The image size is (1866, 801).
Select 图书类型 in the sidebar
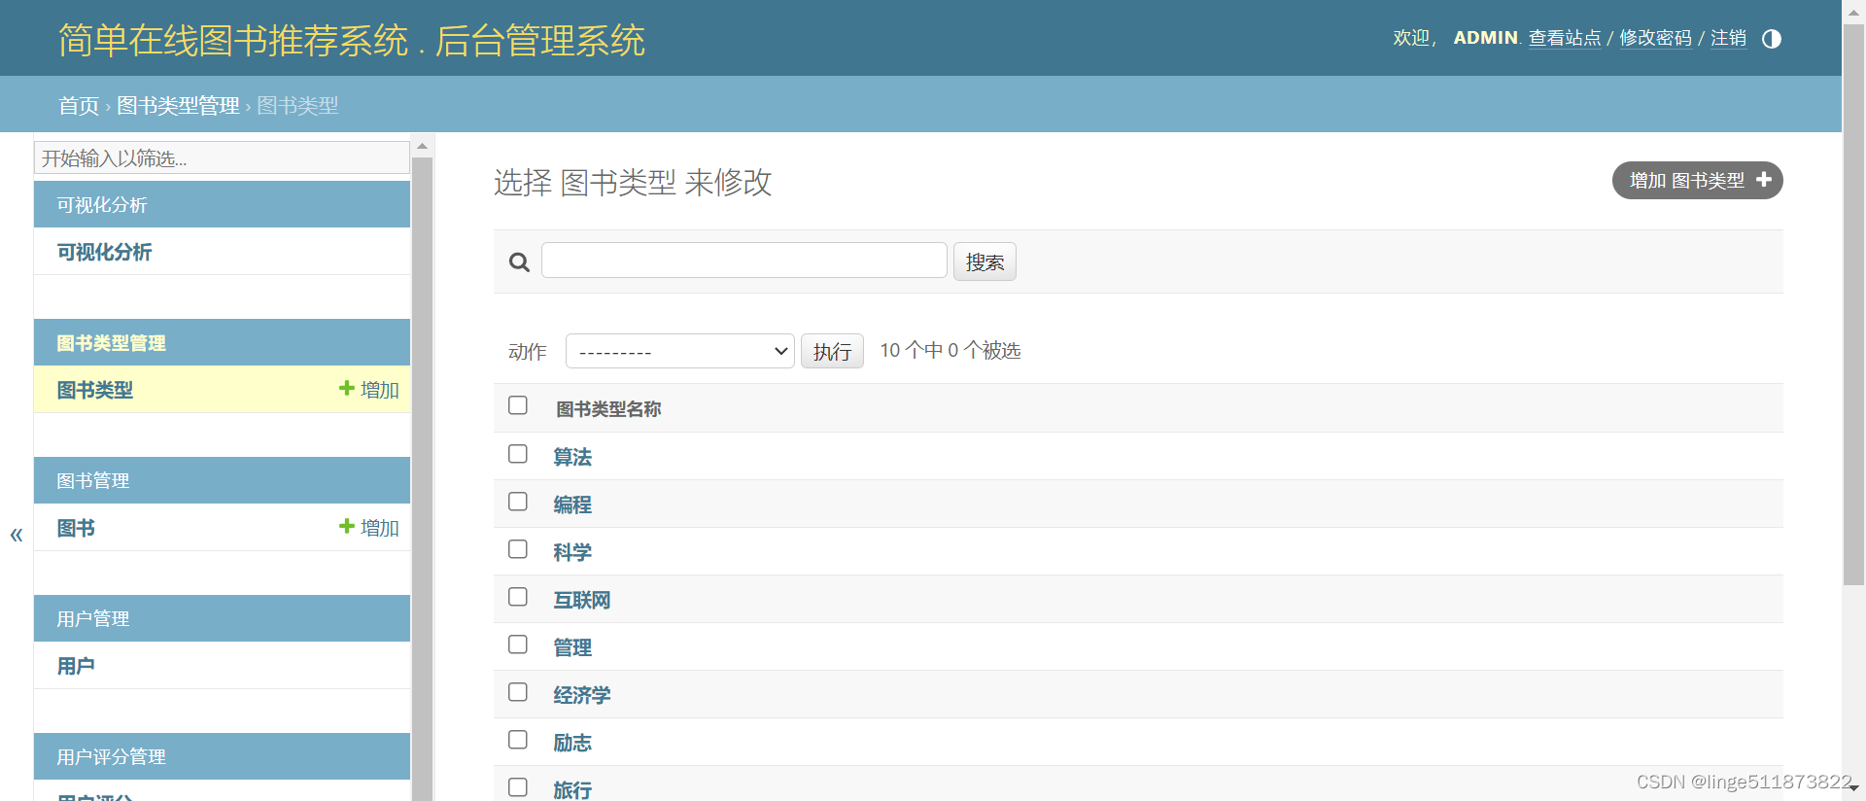[x=94, y=390]
